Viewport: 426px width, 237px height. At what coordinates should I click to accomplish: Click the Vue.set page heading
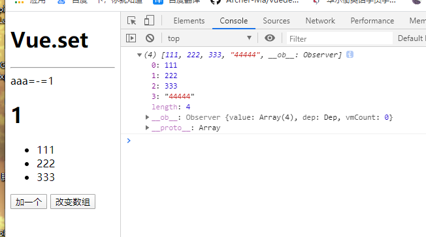pyautogui.click(x=50, y=40)
